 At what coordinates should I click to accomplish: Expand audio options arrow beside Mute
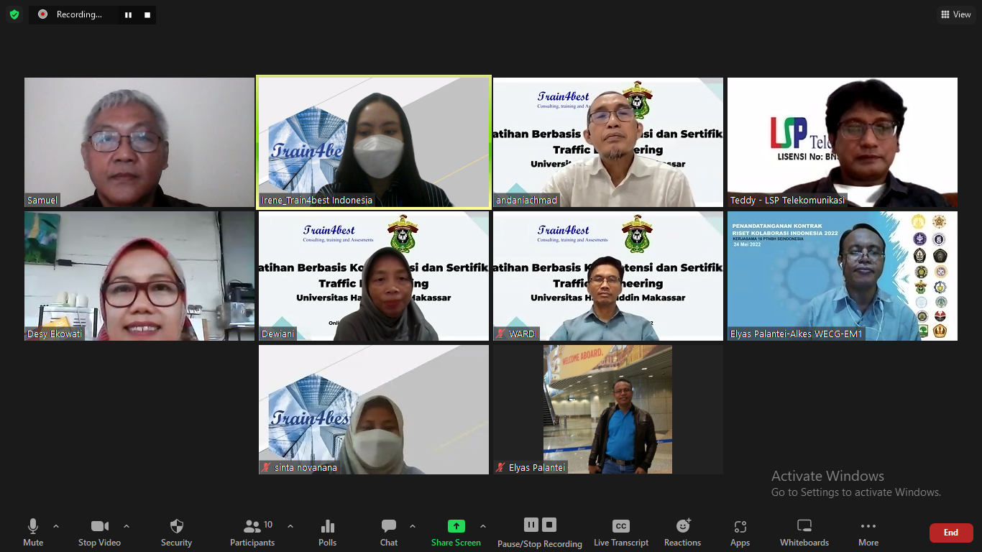click(x=56, y=526)
